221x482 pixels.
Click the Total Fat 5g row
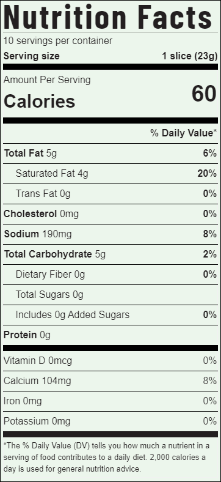pos(111,154)
